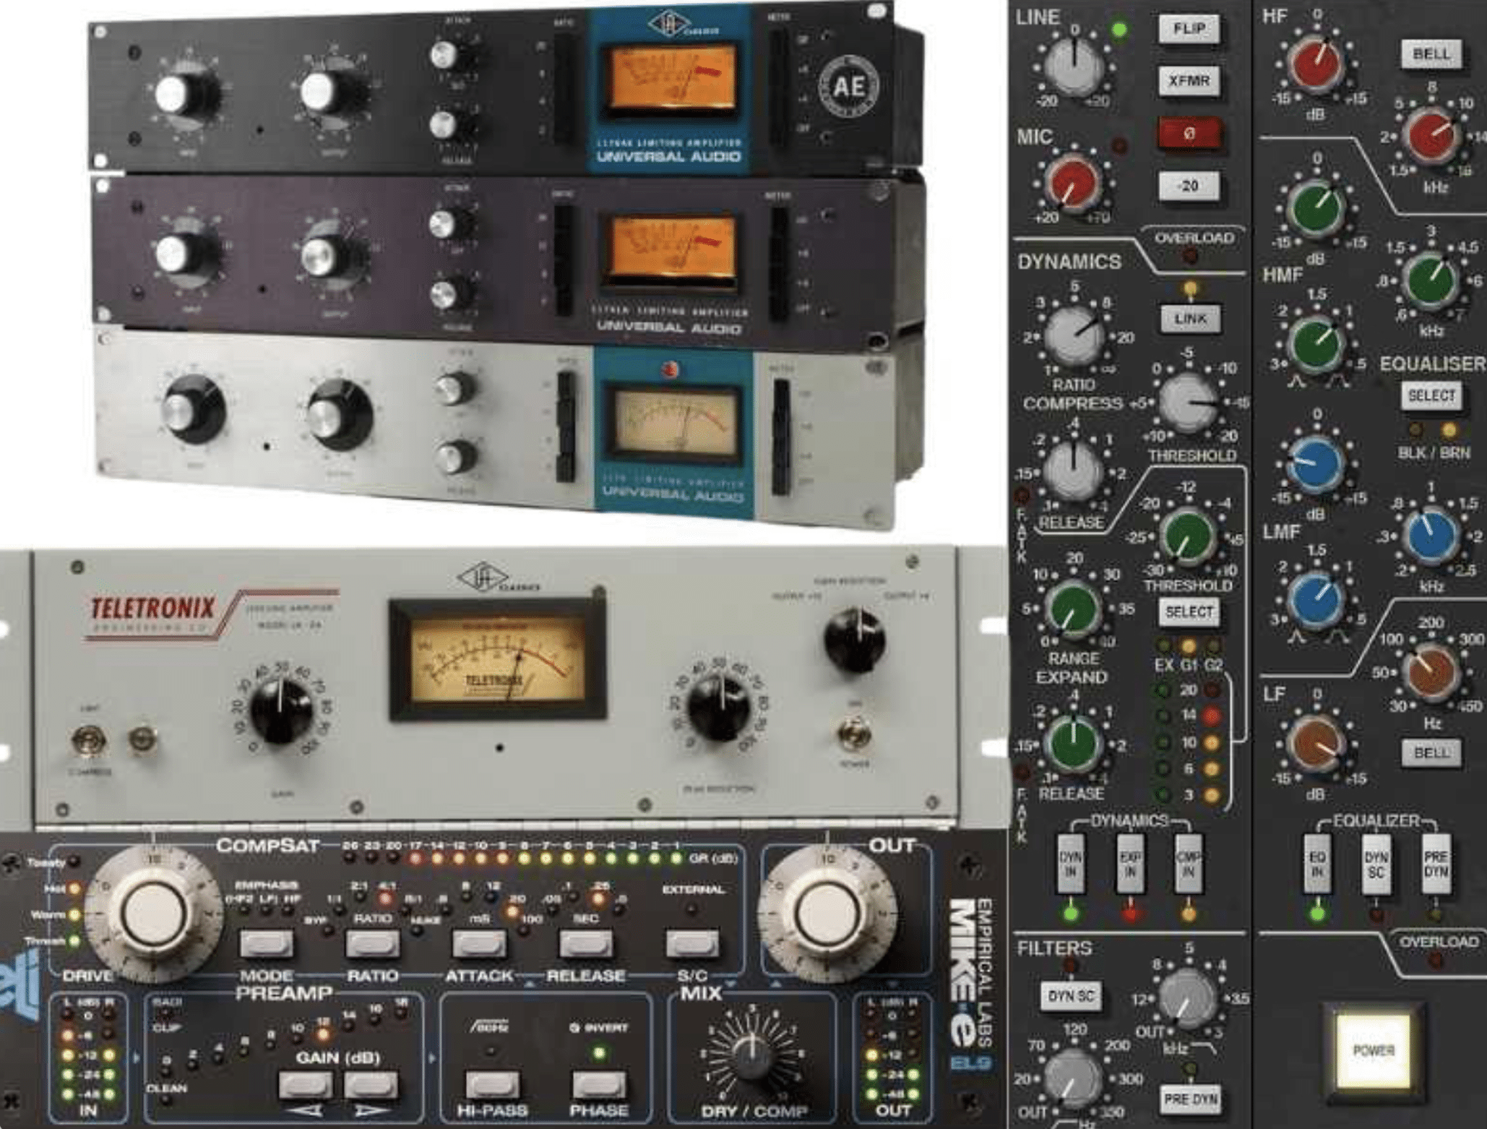The image size is (1487, 1129).
Task: Click the brown LF gain knob
Action: (1317, 744)
